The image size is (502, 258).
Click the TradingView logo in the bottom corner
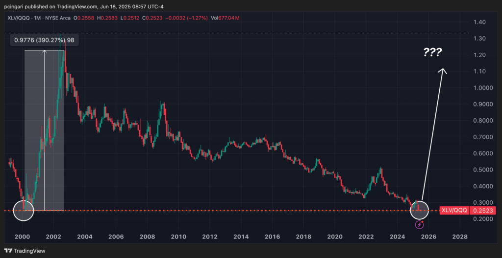click(x=25, y=251)
